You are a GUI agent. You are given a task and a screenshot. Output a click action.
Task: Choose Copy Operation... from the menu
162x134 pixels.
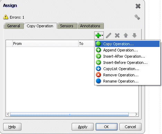pos(127,44)
